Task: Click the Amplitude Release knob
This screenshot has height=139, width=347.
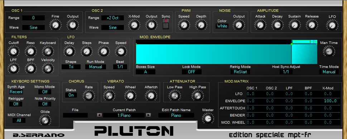Action: [x=312, y=25]
